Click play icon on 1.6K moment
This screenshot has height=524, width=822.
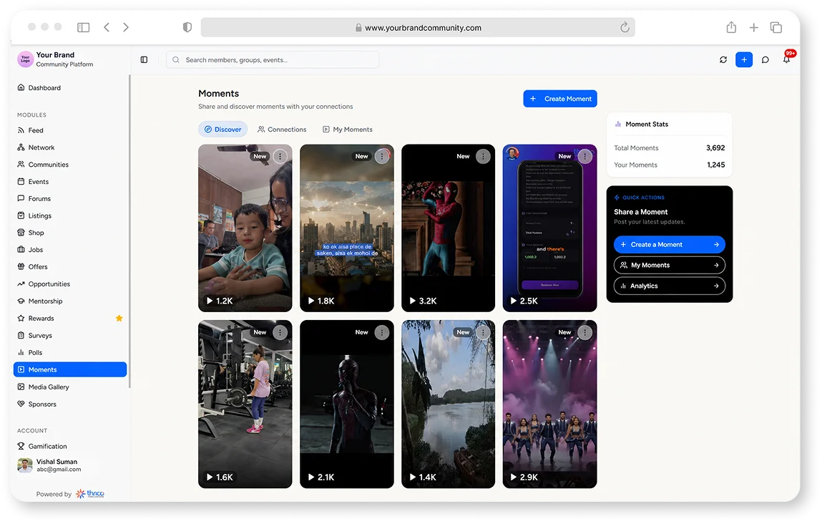(x=210, y=477)
